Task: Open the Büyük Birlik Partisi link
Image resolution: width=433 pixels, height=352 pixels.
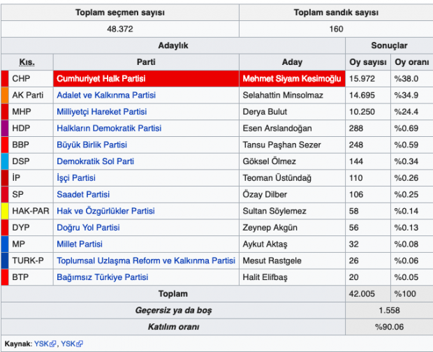Action: [x=92, y=145]
